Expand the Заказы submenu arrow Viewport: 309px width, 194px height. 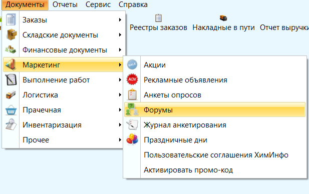(x=120, y=19)
